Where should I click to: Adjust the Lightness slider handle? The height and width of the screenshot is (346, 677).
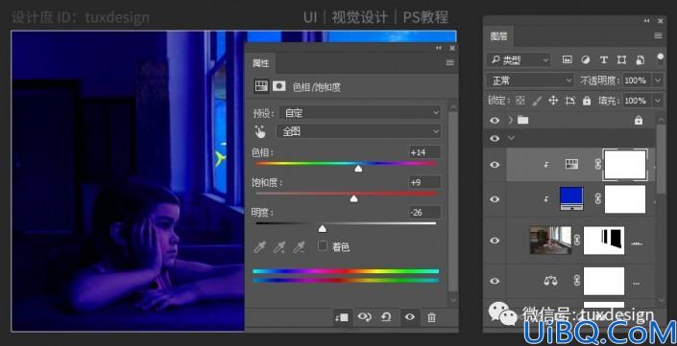click(322, 228)
